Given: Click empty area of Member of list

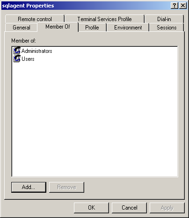Looking at the screenshot, I should (94, 118).
